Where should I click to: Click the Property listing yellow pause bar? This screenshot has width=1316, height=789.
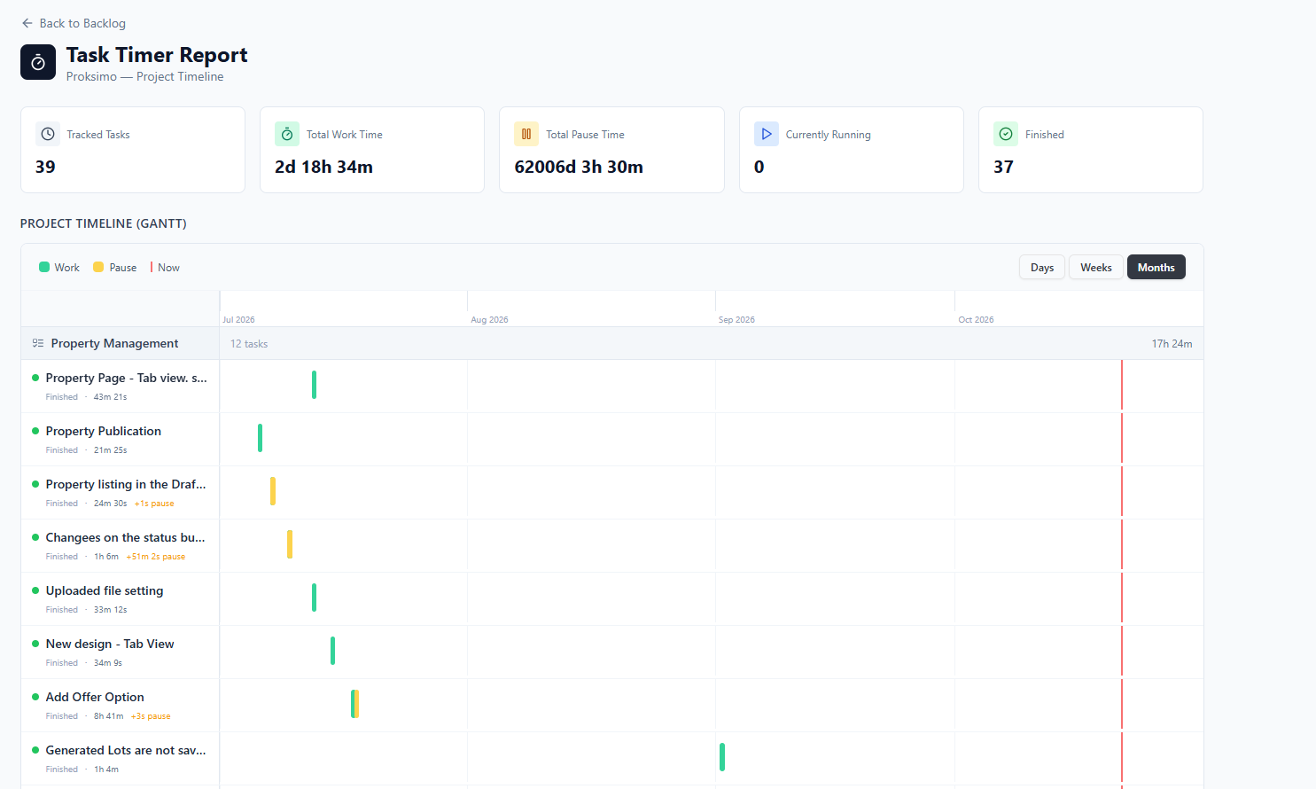273,491
